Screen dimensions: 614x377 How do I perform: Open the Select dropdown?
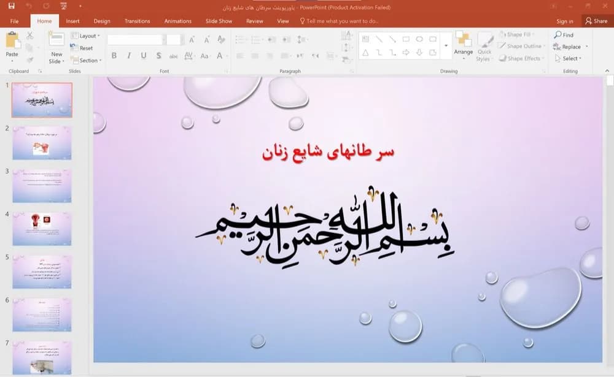tap(568, 58)
